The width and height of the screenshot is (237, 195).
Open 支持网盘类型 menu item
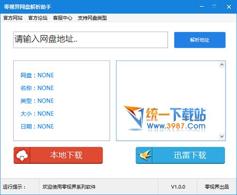92,18
